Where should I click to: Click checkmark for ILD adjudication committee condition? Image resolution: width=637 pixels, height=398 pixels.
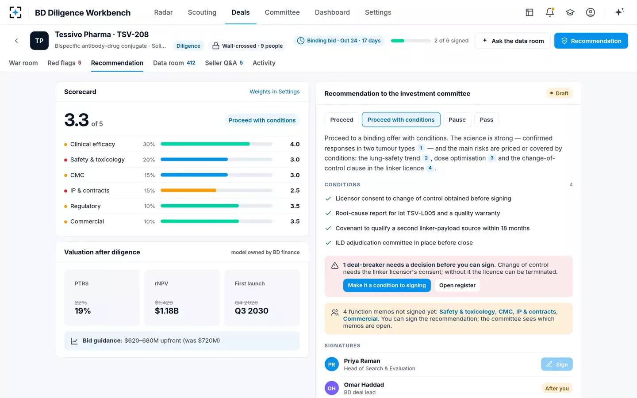328,243
